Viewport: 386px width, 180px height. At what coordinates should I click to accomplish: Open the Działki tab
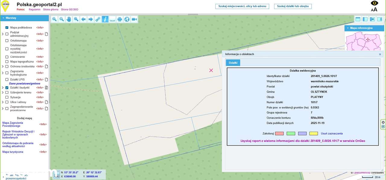click(233, 63)
